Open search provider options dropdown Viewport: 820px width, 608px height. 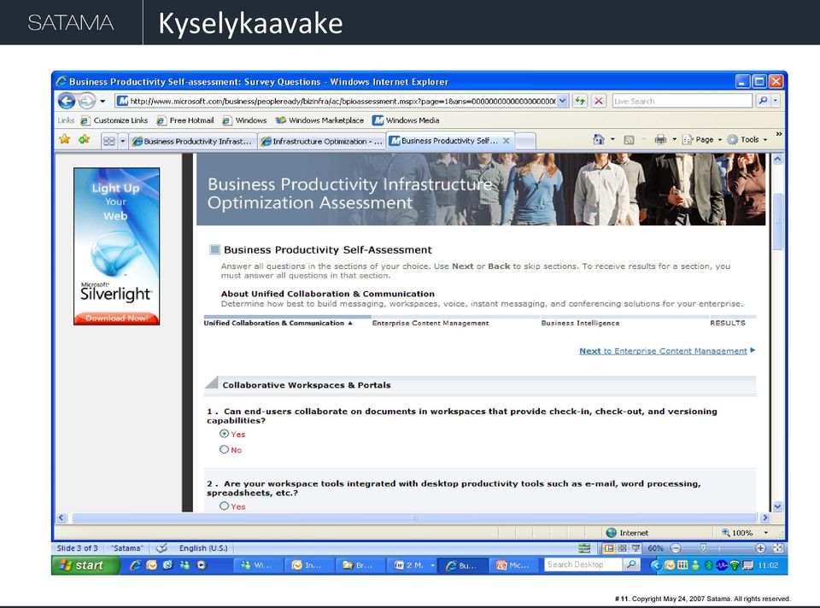[x=776, y=101]
